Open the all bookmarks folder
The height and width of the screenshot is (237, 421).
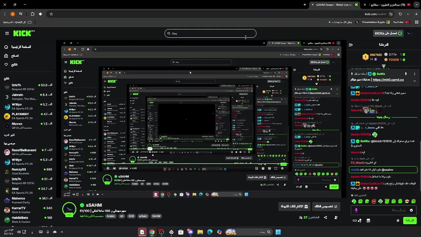pos(17,22)
